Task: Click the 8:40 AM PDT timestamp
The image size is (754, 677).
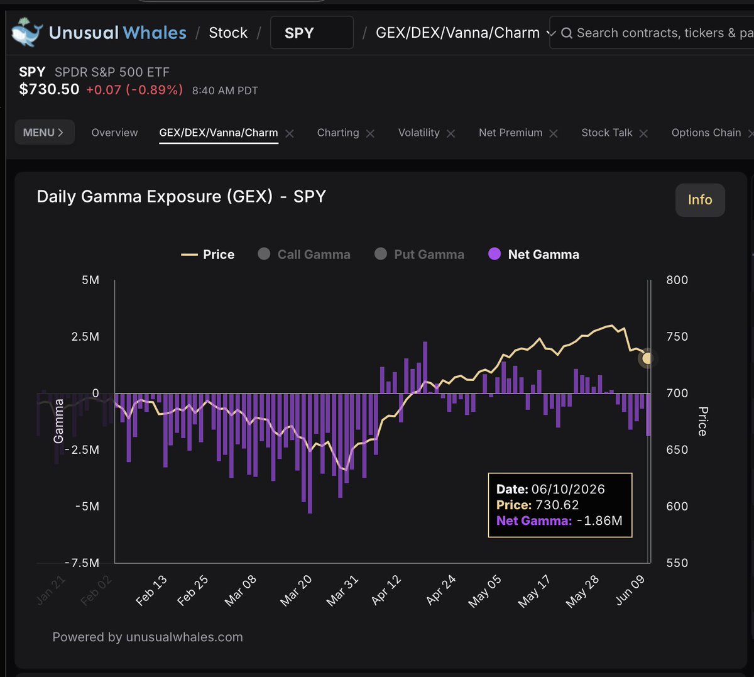Action: (x=225, y=91)
